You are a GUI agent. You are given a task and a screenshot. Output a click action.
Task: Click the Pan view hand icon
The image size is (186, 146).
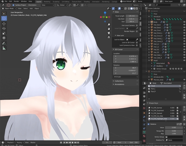click(x=109, y=29)
